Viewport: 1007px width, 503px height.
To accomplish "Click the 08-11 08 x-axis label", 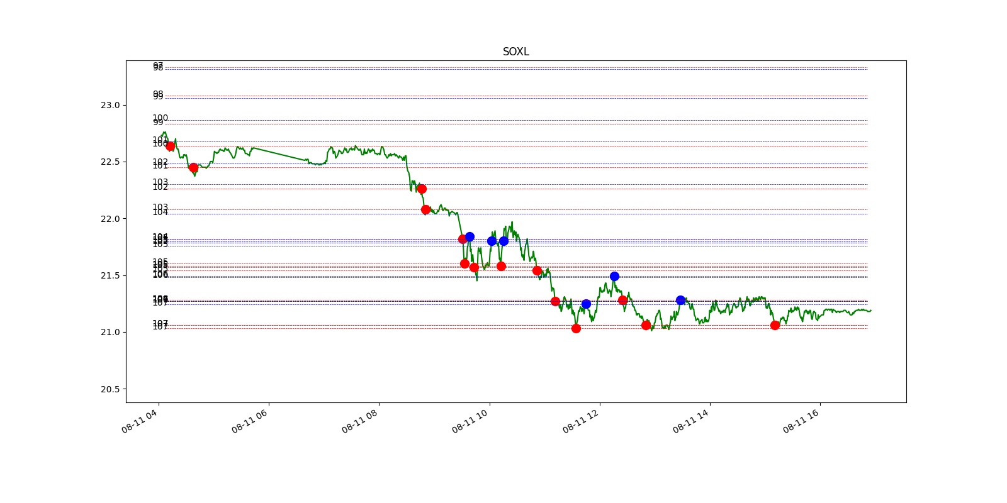I will coord(359,421).
